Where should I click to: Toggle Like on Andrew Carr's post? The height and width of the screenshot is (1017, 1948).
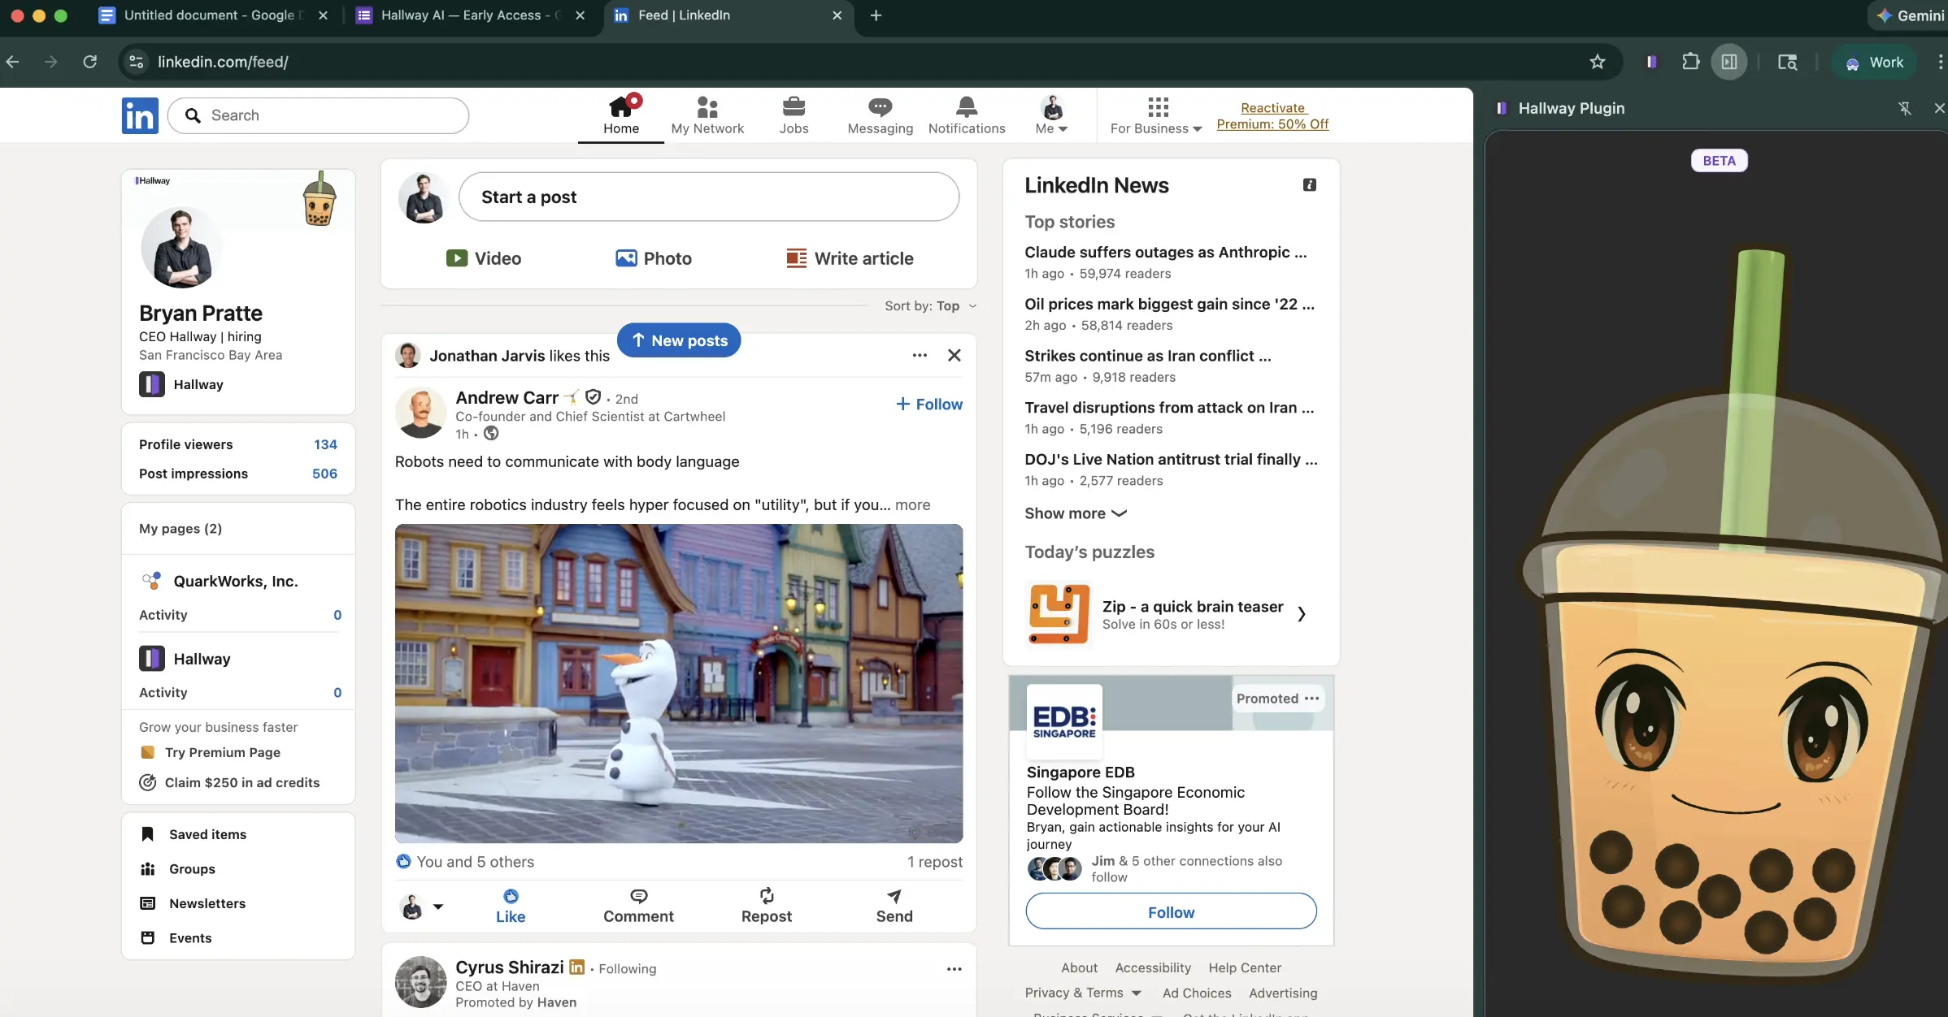coord(511,896)
